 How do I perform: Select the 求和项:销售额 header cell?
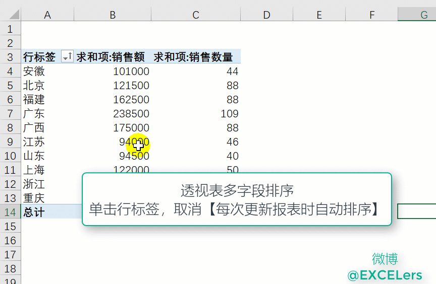tap(112, 57)
